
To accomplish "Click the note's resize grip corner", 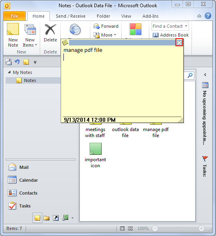I will pos(181,120).
